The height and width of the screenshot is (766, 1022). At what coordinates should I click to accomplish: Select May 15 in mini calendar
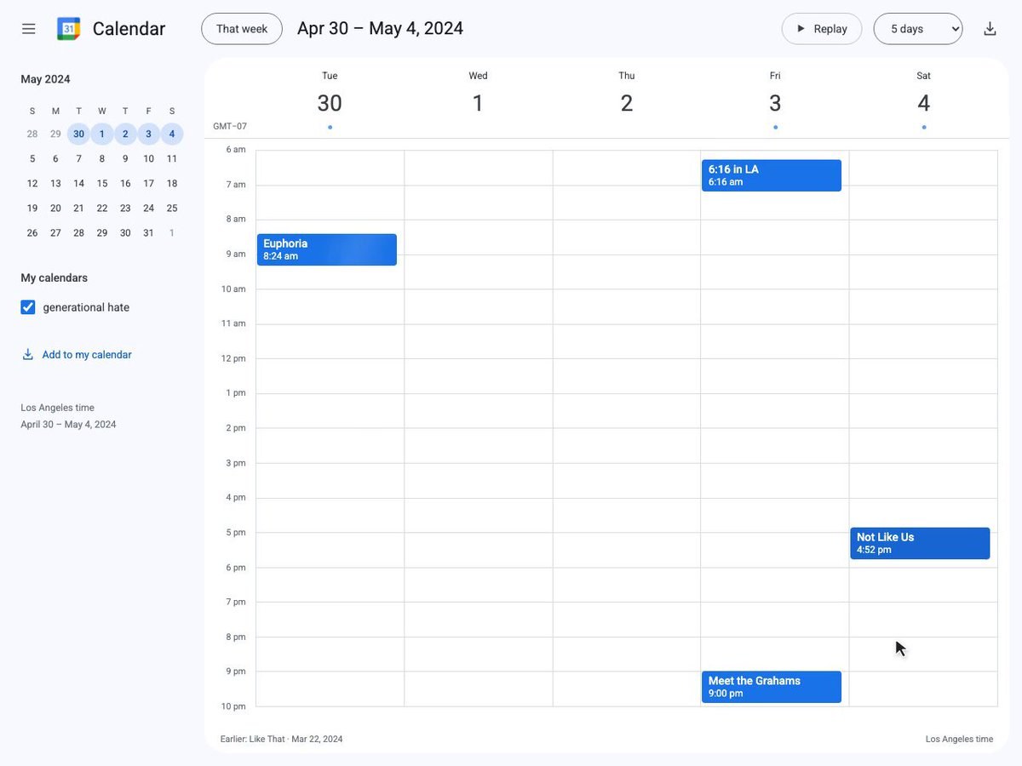click(102, 183)
